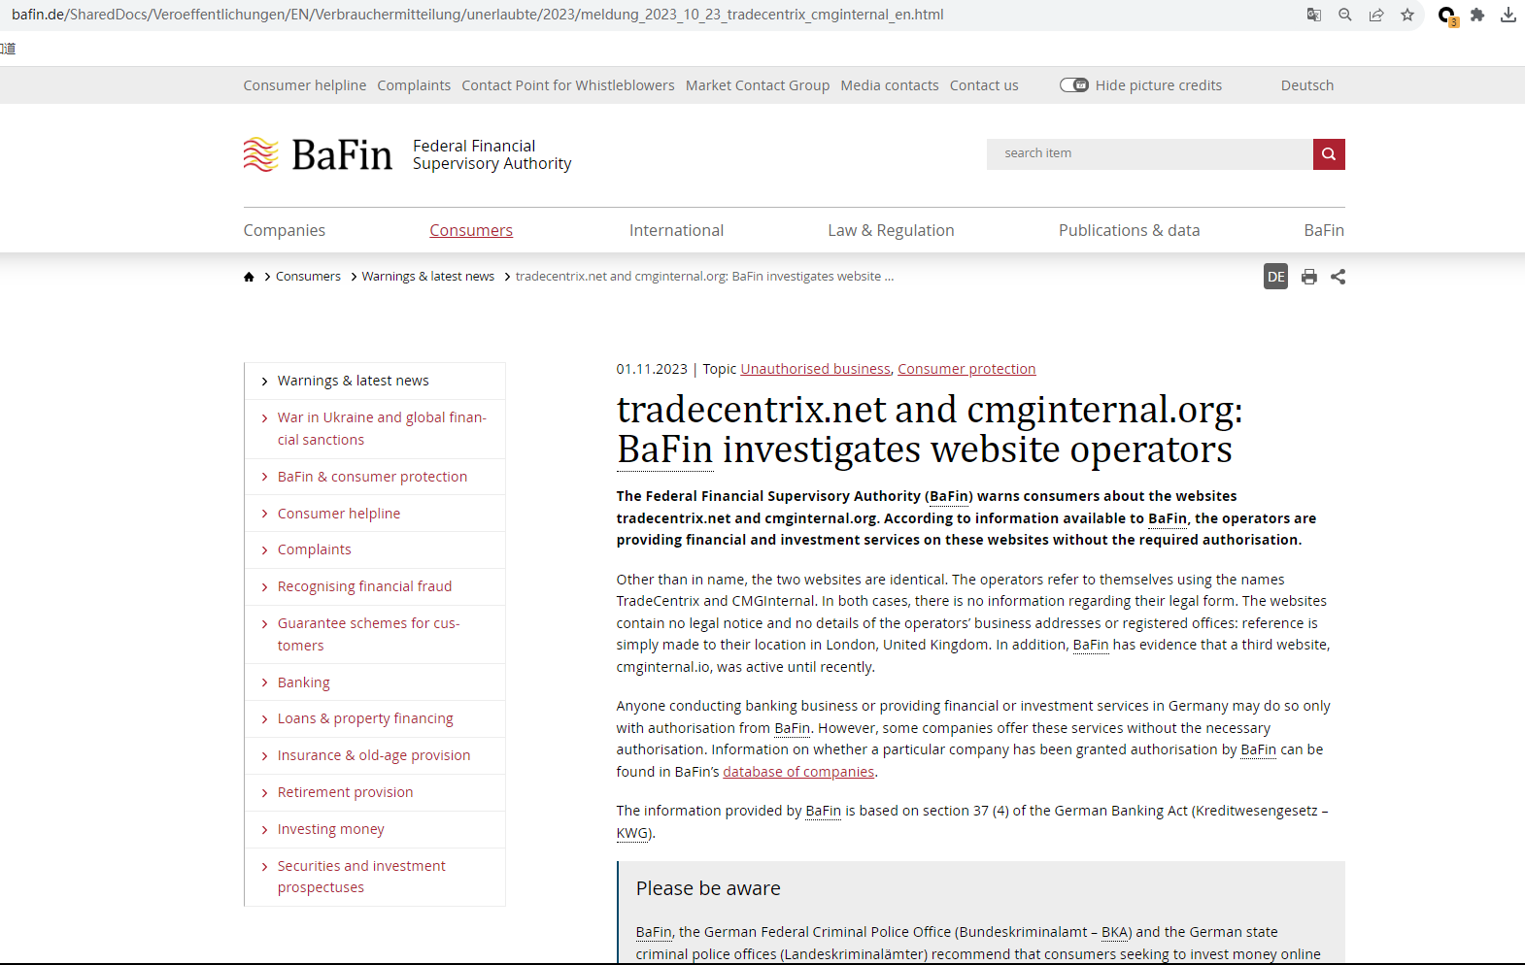Image resolution: width=1525 pixels, height=965 pixels.
Task: Open Securities and investment prospectuses item
Action: [x=375, y=877]
